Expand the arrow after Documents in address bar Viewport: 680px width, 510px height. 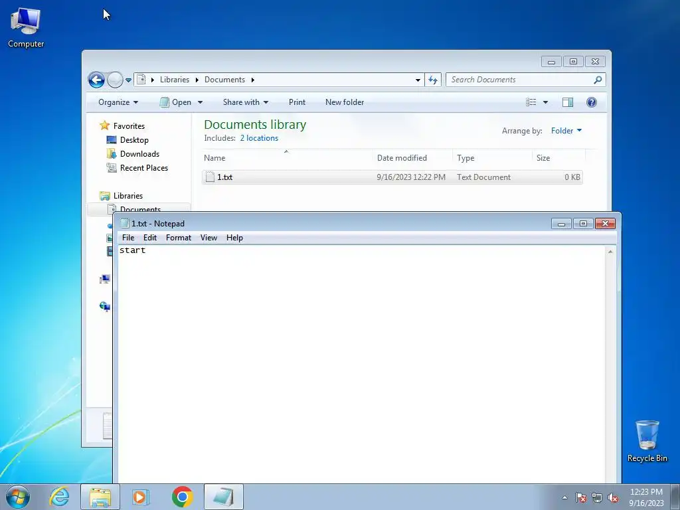[x=252, y=80]
